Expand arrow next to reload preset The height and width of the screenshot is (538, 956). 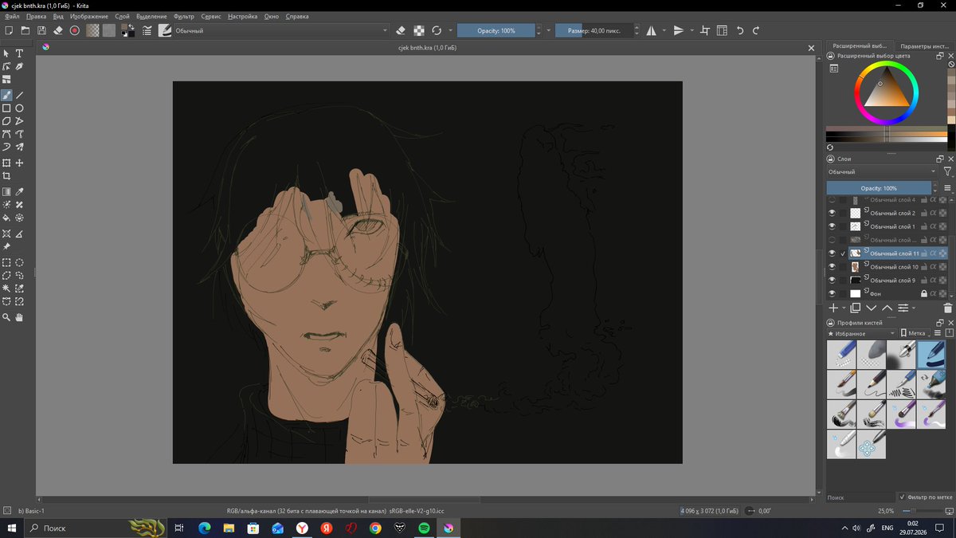tap(450, 30)
